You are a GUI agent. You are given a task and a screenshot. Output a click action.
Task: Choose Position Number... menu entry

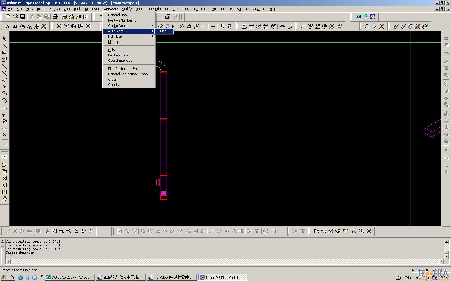pos(129,20)
